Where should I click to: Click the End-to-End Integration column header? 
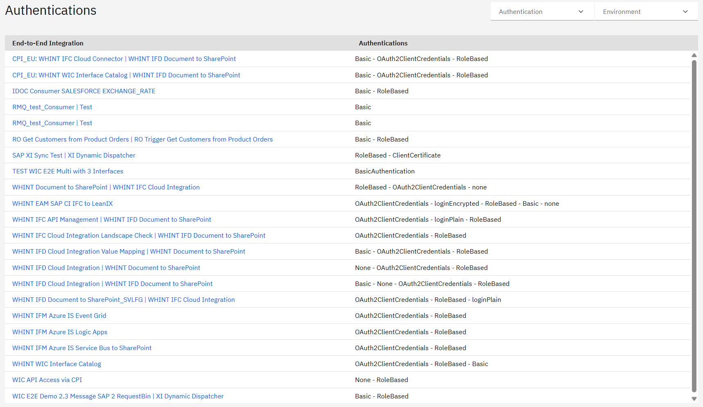click(x=48, y=43)
